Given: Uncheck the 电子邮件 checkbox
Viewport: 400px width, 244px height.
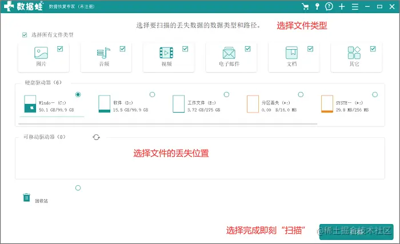Looking at the screenshot, I should tap(247, 49).
